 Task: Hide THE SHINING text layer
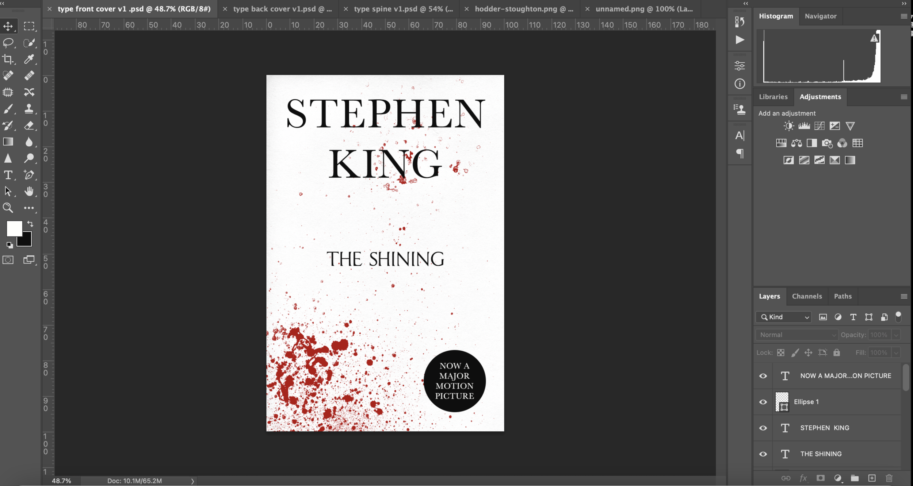(763, 454)
